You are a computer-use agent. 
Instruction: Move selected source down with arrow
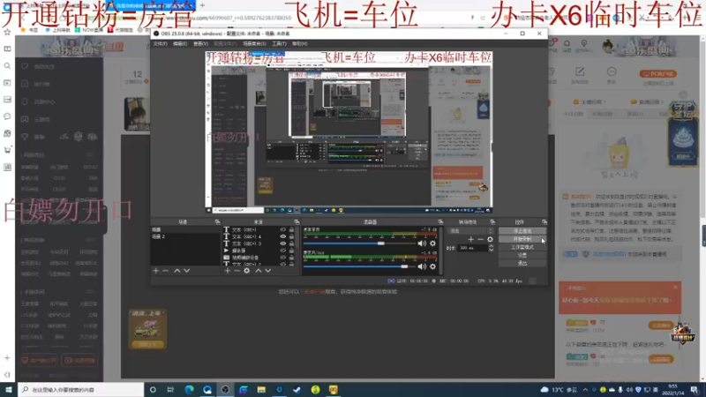point(268,271)
